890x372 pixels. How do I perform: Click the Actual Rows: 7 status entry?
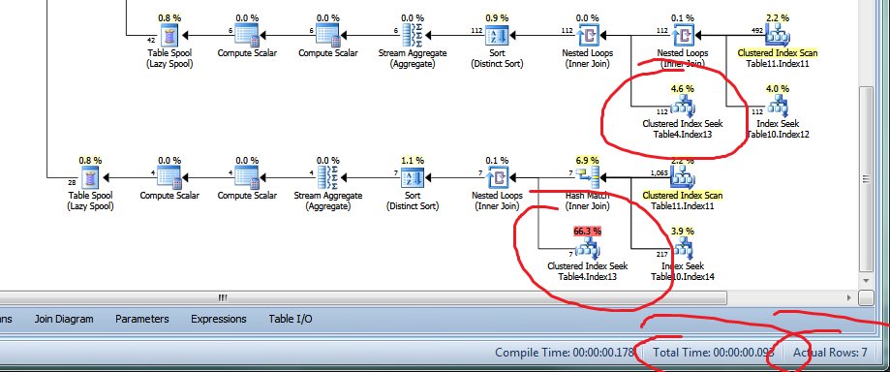point(830,353)
